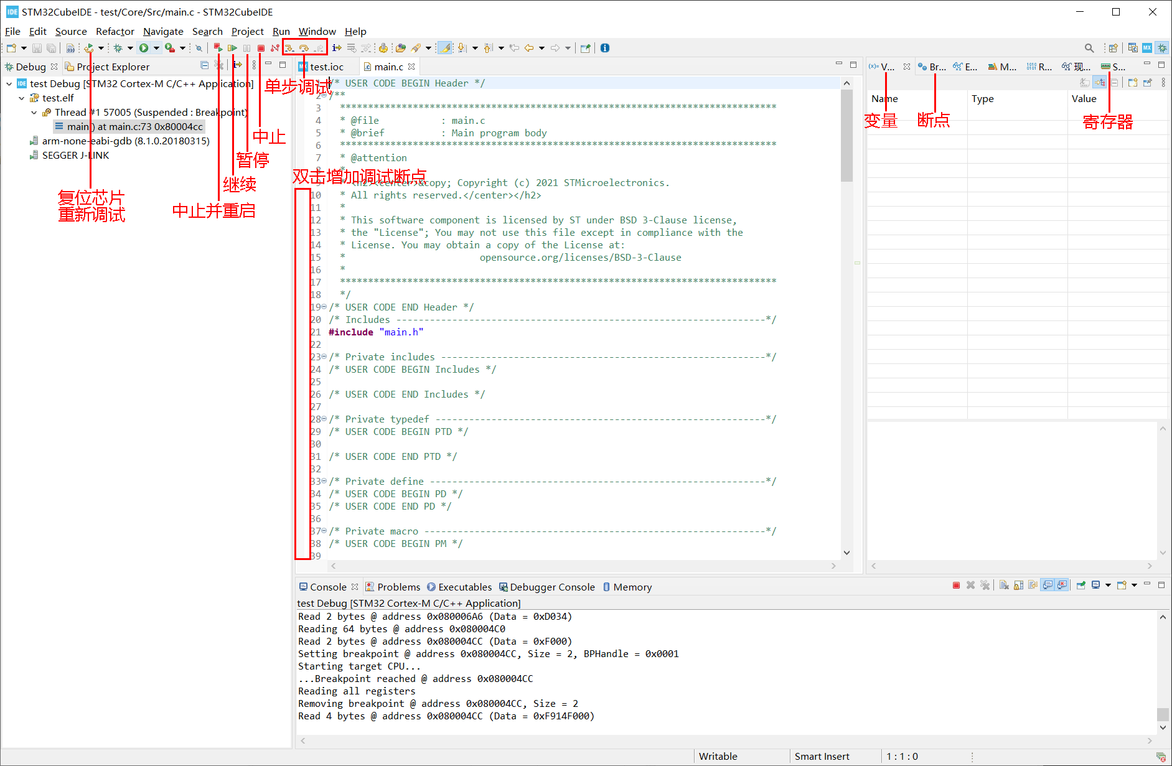
Task: Open the Navigate menu
Action: click(163, 31)
